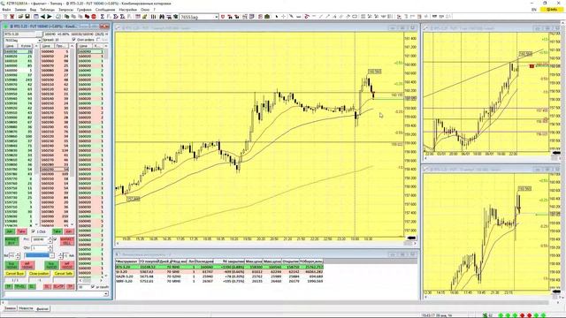
Task: Click the bid column vertical scrollbar
Action: click(x=35, y=136)
